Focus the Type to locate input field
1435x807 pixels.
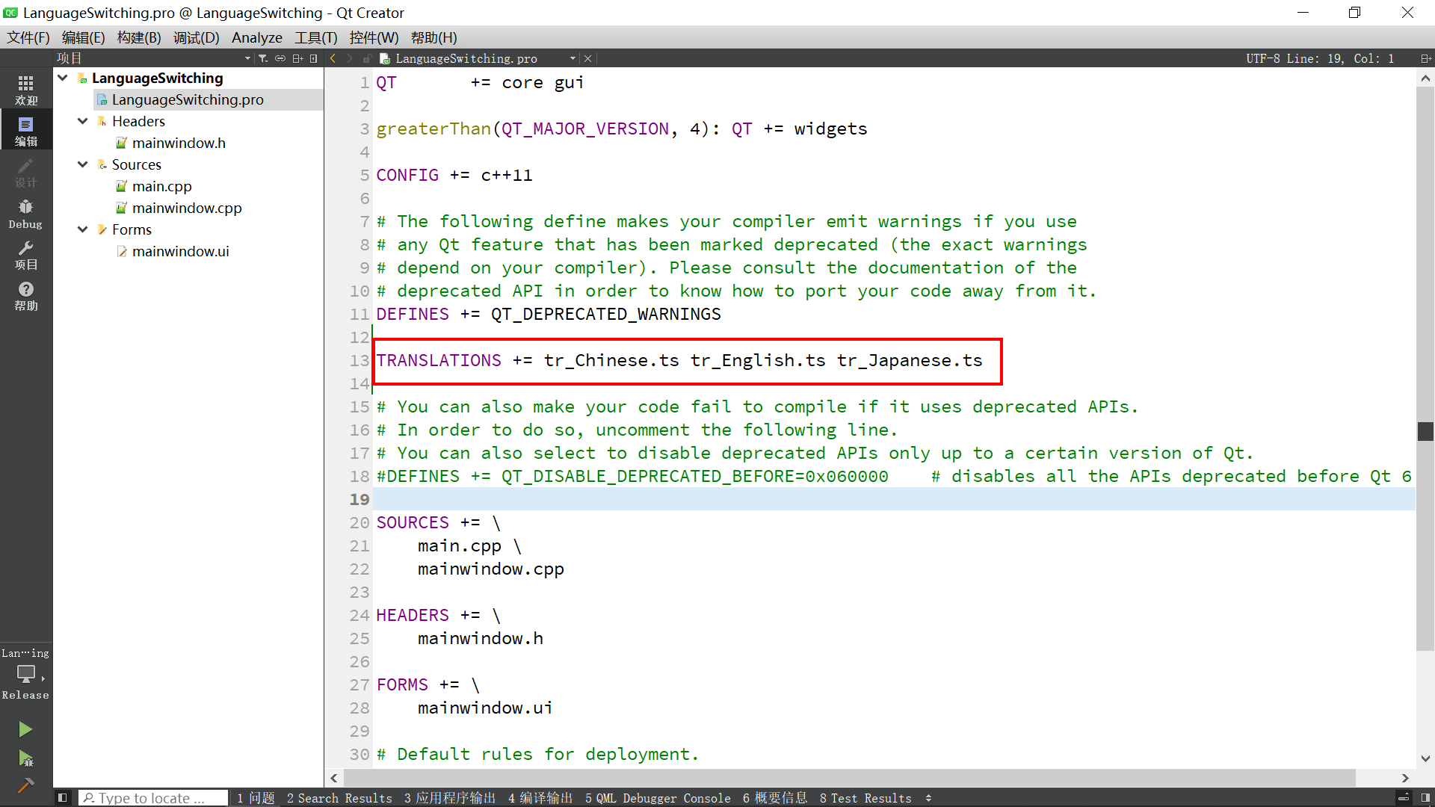tap(153, 798)
